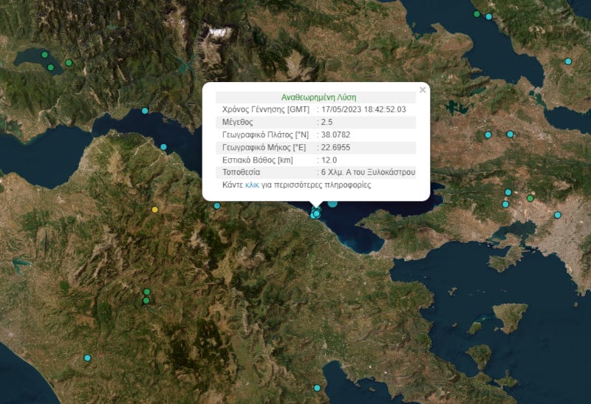Close the earthquake info popup
Screen dimensions: 591x404
pyautogui.click(x=423, y=90)
